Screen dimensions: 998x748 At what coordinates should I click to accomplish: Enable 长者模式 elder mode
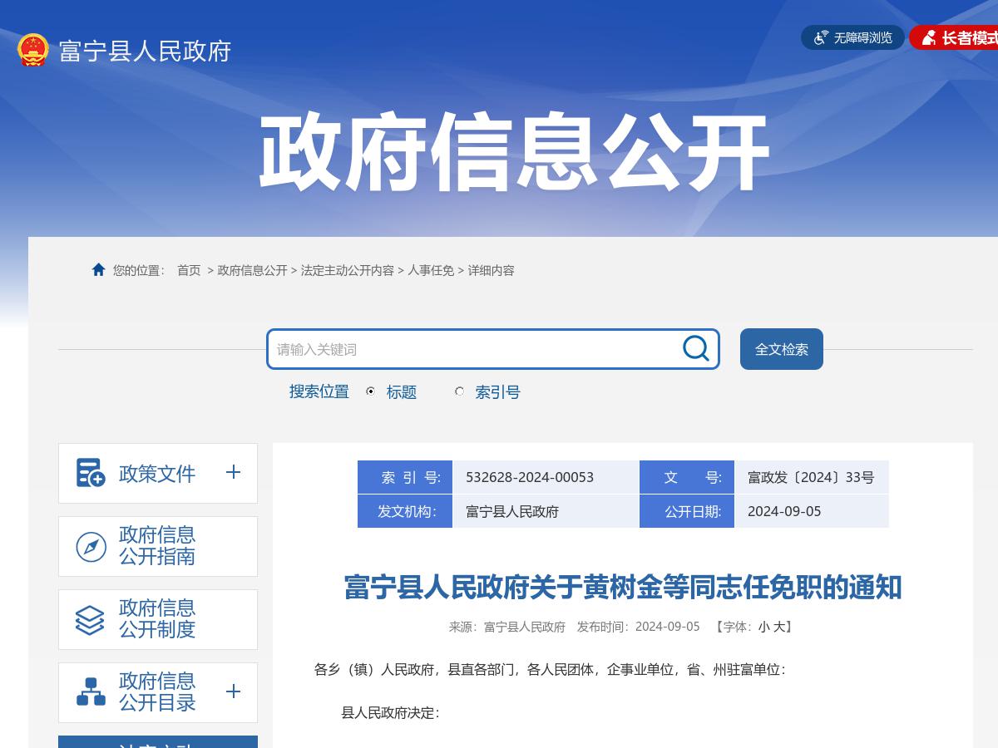pos(961,37)
